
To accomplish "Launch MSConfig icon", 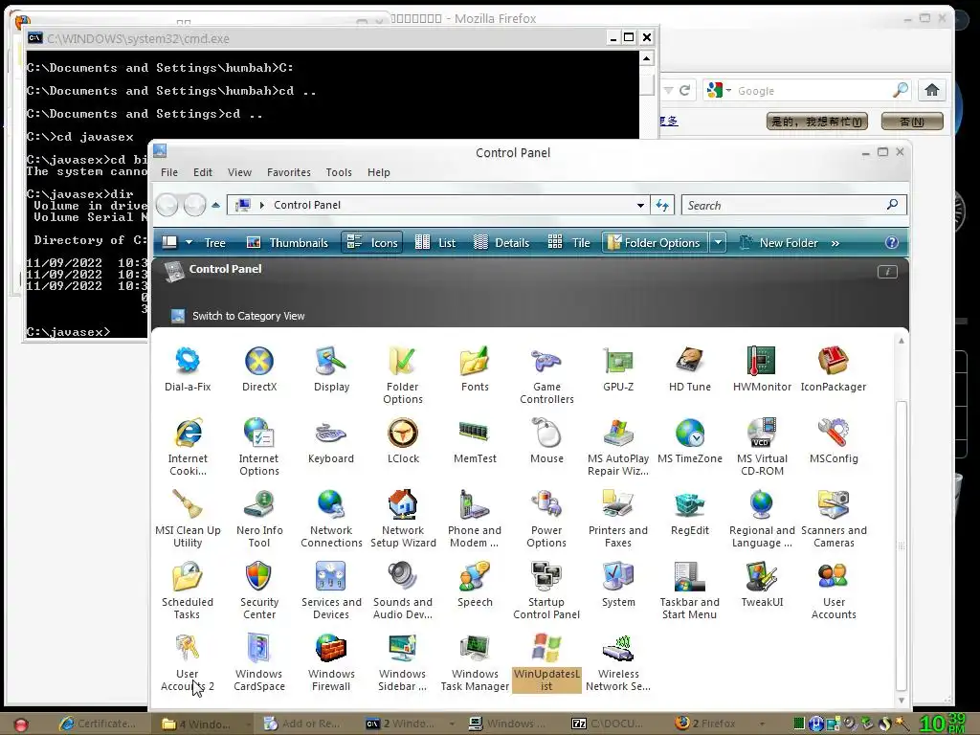I will pyautogui.click(x=834, y=441).
